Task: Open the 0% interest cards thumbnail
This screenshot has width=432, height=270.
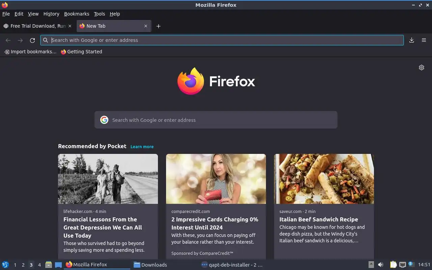Action: click(x=216, y=179)
